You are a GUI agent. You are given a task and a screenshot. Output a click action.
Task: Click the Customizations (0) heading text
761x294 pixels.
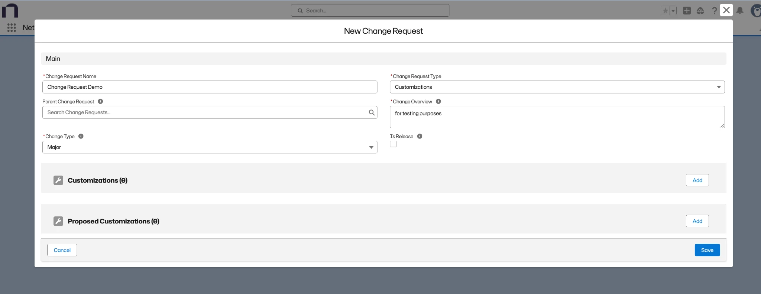click(x=97, y=180)
